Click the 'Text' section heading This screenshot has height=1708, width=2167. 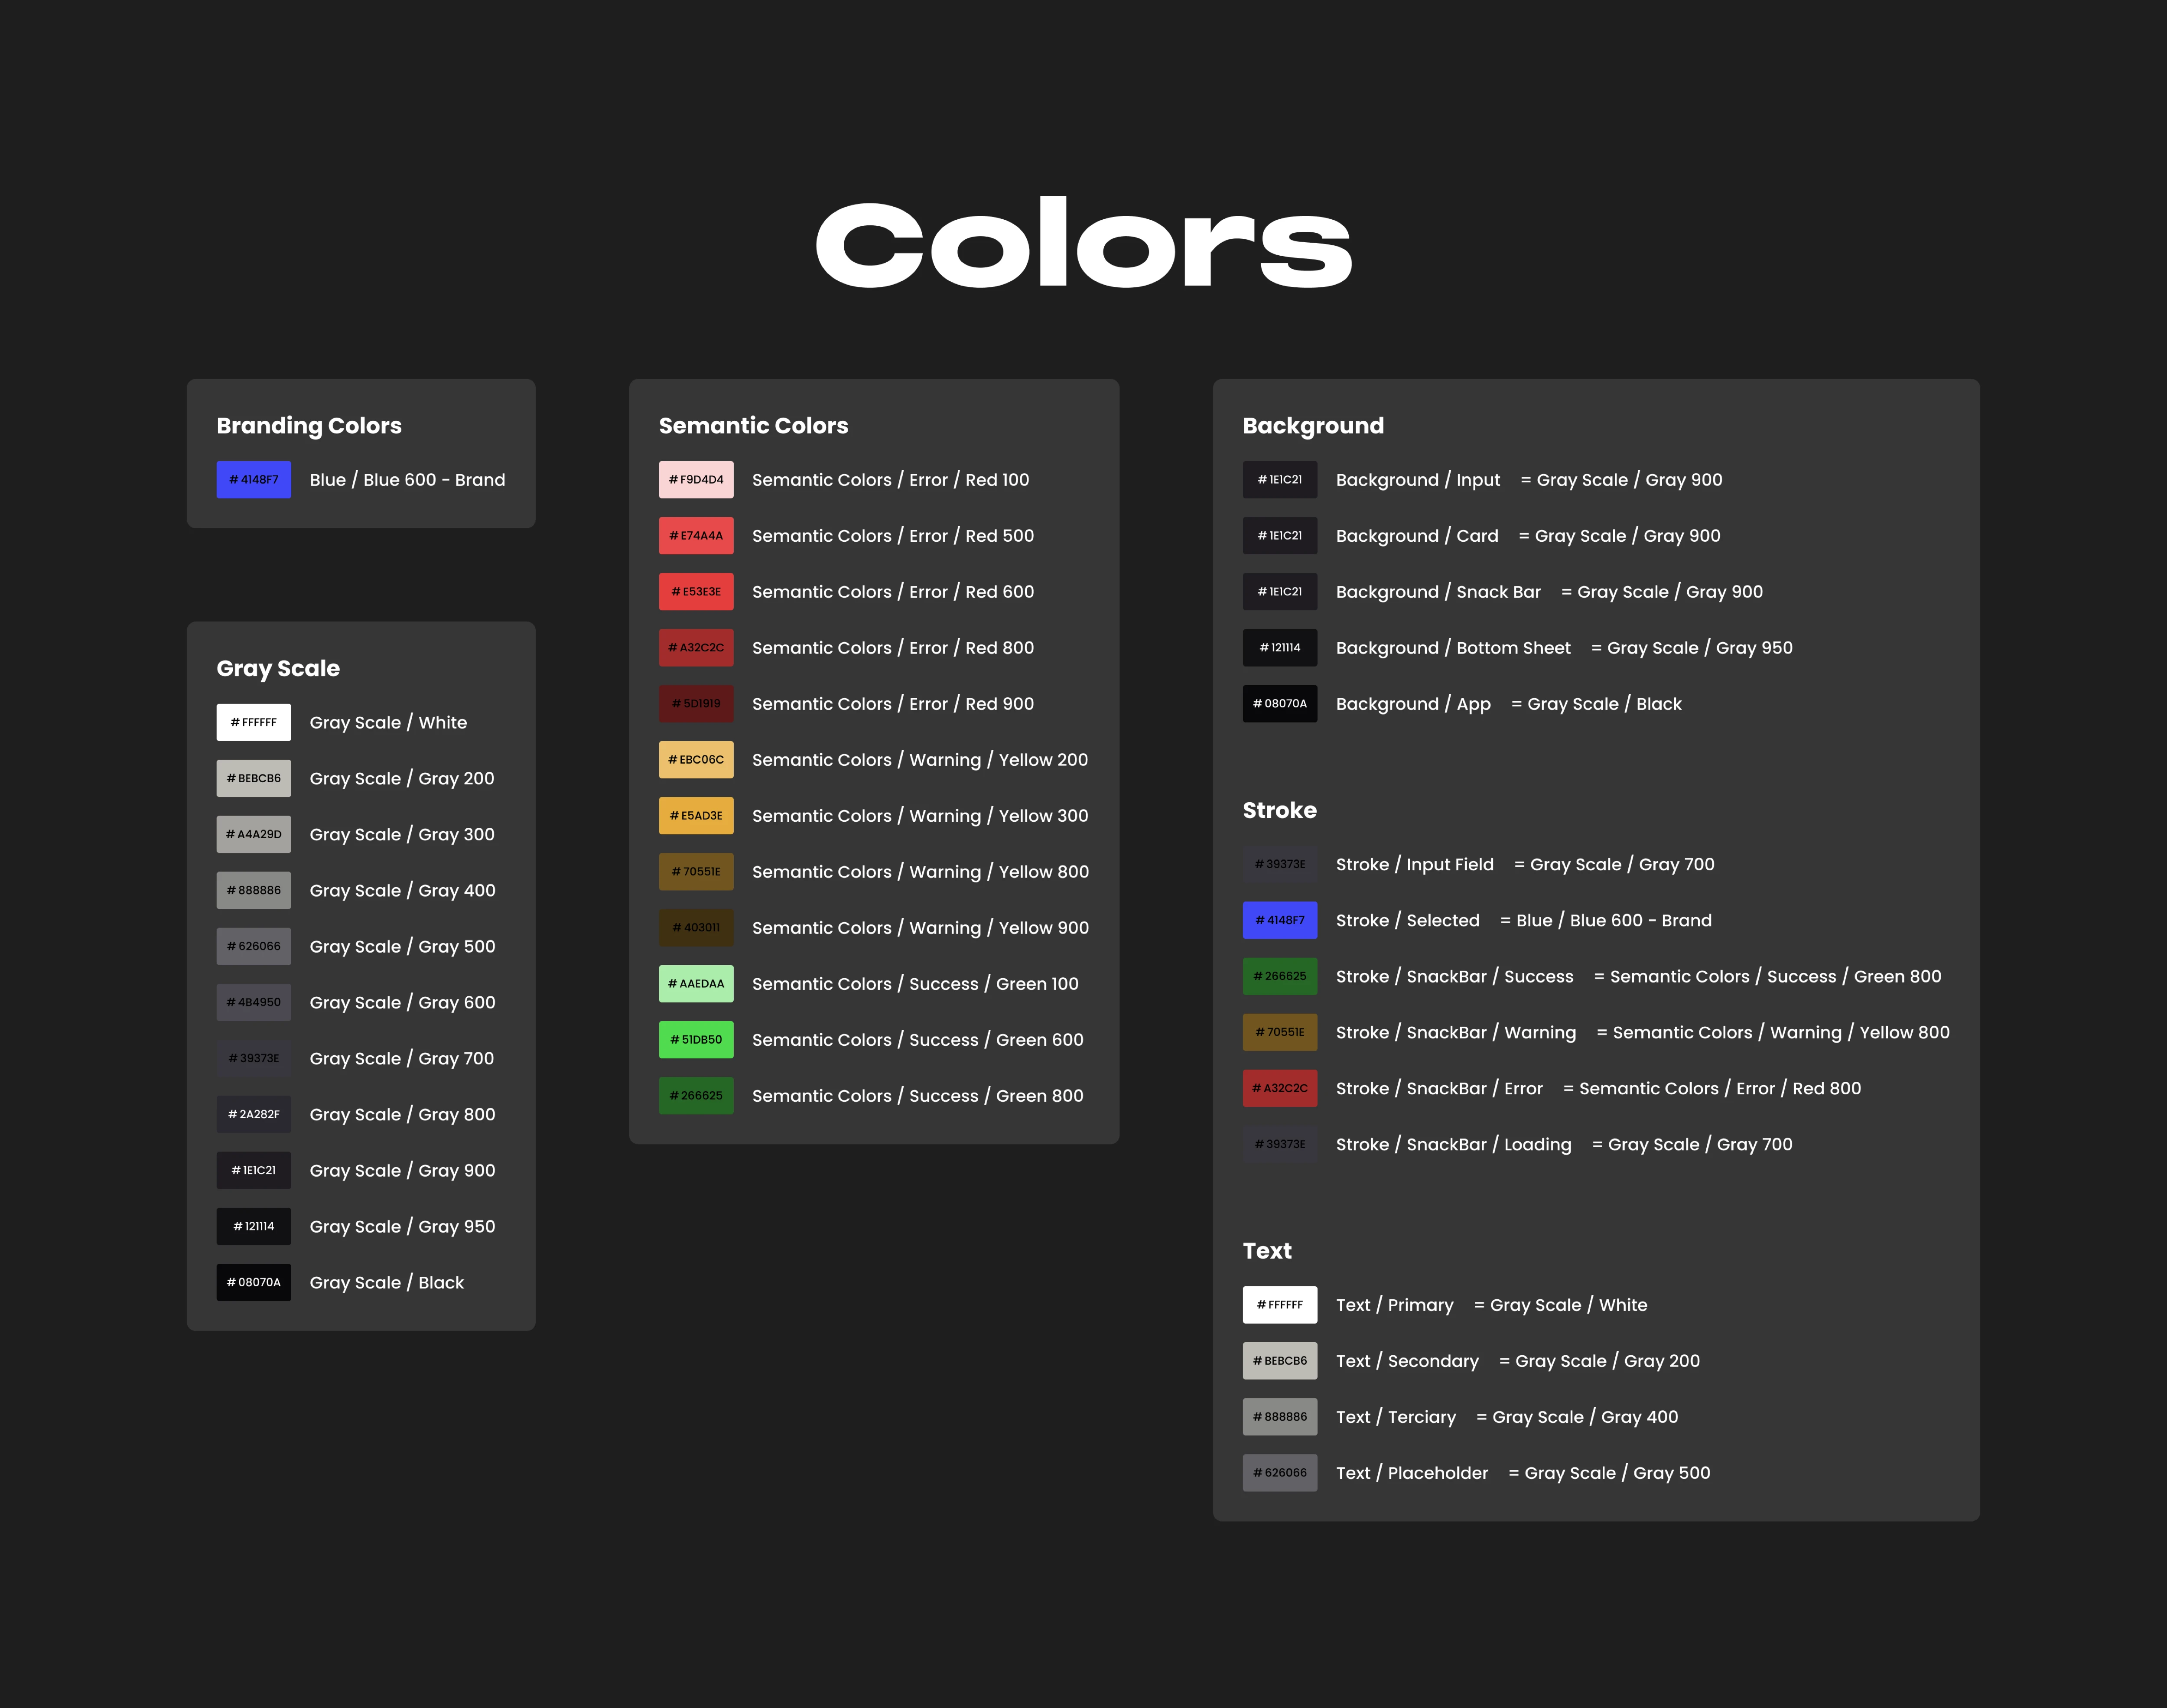(x=1267, y=1251)
